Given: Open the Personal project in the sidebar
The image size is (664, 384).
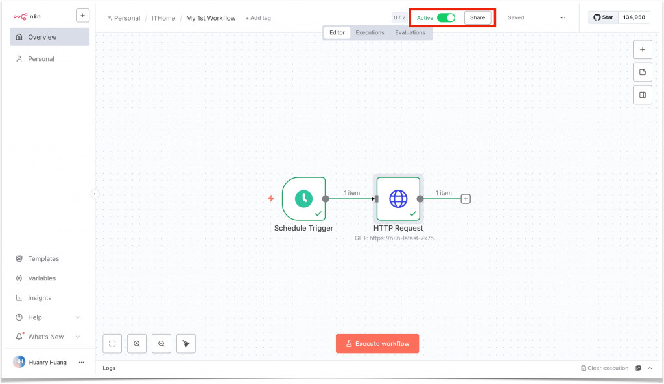Looking at the screenshot, I should (x=49, y=59).
